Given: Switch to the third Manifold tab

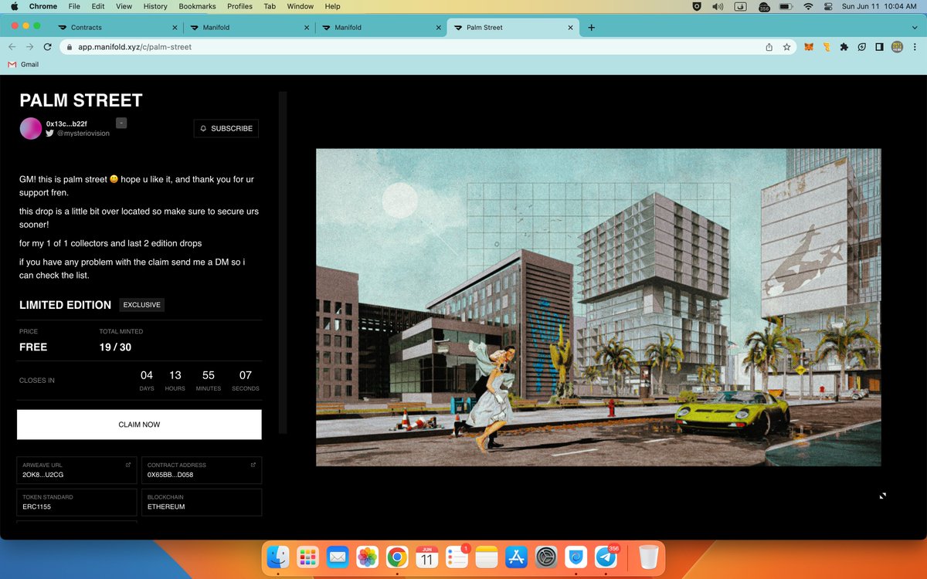Looking at the screenshot, I should pyautogui.click(x=380, y=28).
